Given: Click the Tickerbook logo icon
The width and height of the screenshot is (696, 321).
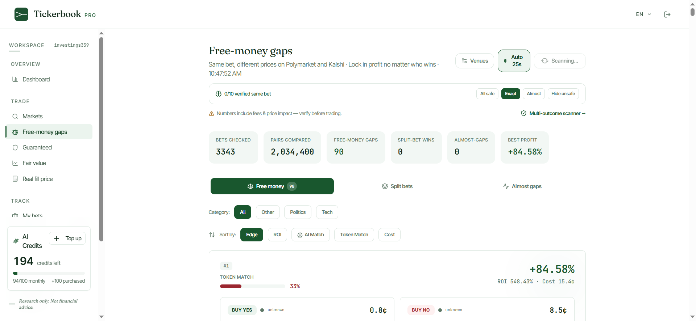Looking at the screenshot, I should click(21, 14).
